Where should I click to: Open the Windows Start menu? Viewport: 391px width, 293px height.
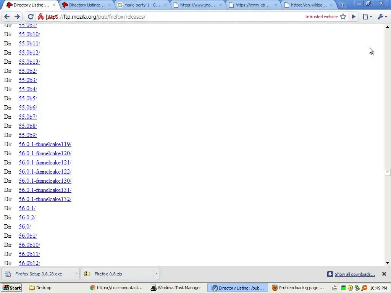[11, 288]
